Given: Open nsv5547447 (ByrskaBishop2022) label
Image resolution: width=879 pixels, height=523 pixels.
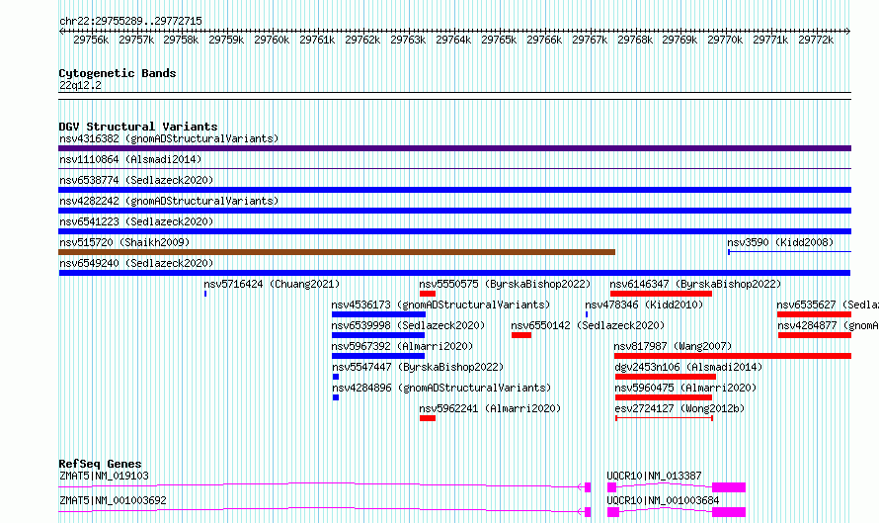Looking at the screenshot, I should tap(418, 367).
